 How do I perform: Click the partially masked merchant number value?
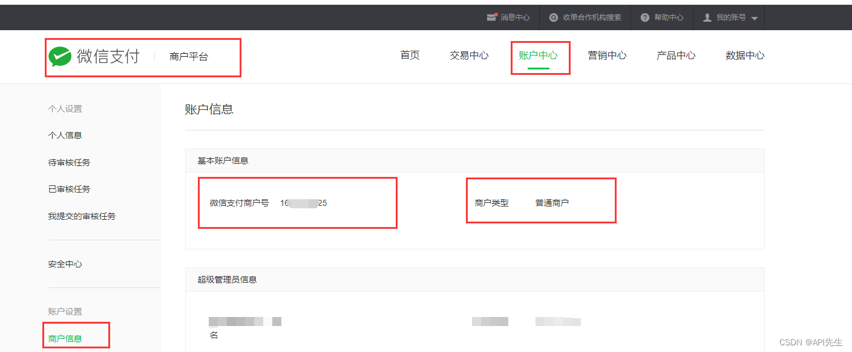coord(304,203)
